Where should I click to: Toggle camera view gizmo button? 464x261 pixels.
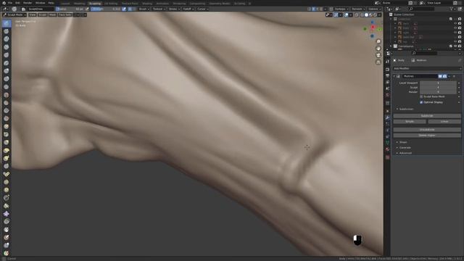[x=378, y=55]
